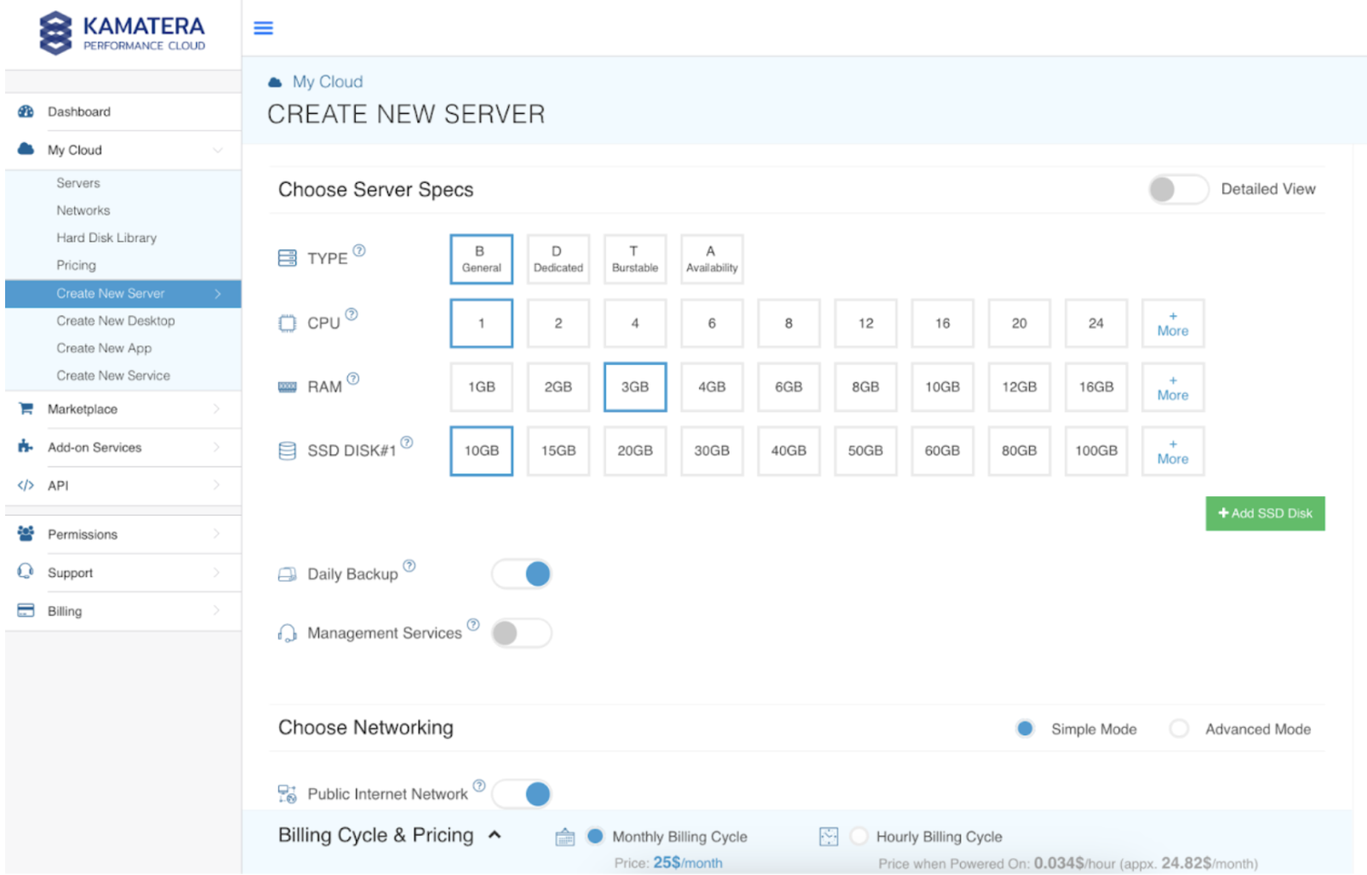Collapse Billing Cycle & Pricing panel
Screen dimensions: 1367x875
click(495, 836)
